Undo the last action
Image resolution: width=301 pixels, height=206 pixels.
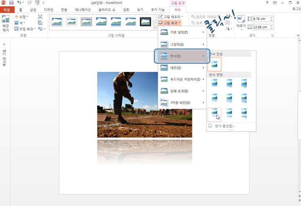[19, 3]
